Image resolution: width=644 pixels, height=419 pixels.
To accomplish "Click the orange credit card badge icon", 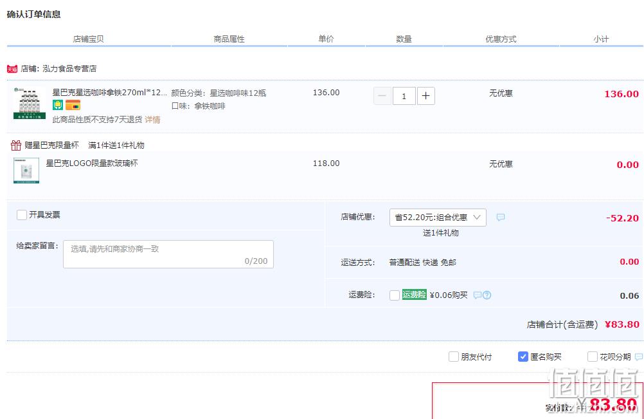I will coord(73,105).
